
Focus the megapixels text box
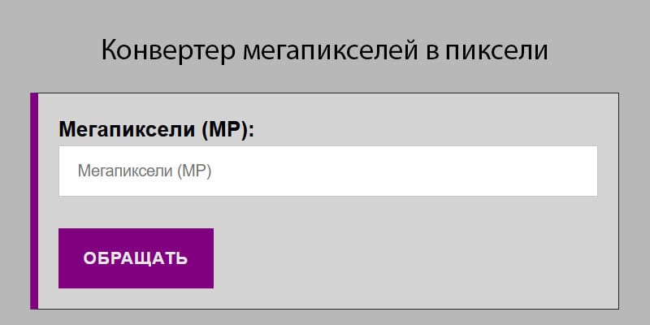327,171
